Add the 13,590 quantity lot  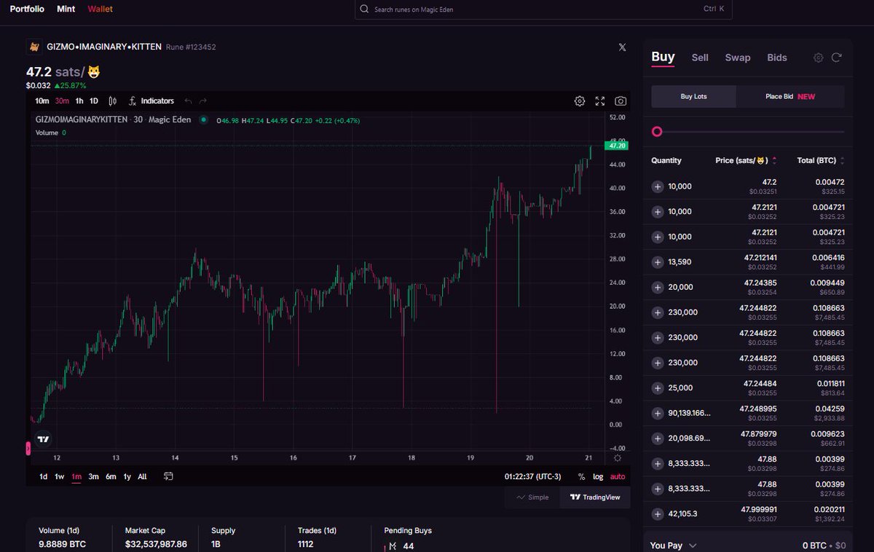(x=658, y=262)
